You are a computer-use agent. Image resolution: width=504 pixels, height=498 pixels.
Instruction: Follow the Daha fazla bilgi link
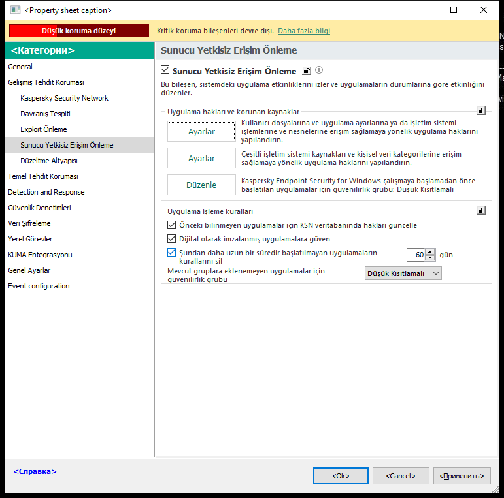(304, 31)
